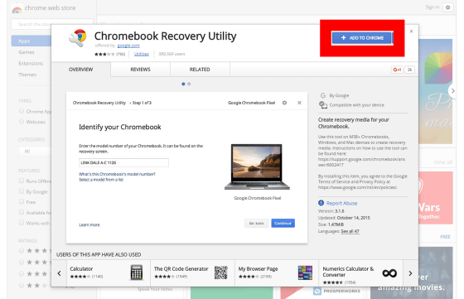The width and height of the screenshot is (464, 299).
Task: Open The QR Code Generator app
Action: pyautogui.click(x=192, y=273)
